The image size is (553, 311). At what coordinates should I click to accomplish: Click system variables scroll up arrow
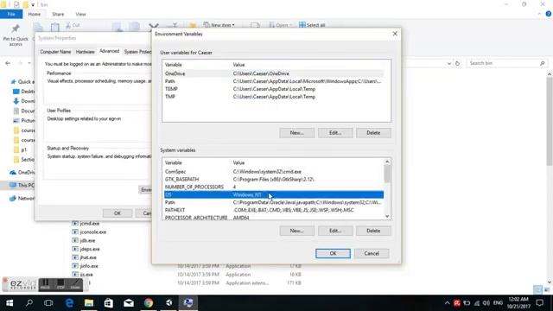pyautogui.click(x=387, y=162)
